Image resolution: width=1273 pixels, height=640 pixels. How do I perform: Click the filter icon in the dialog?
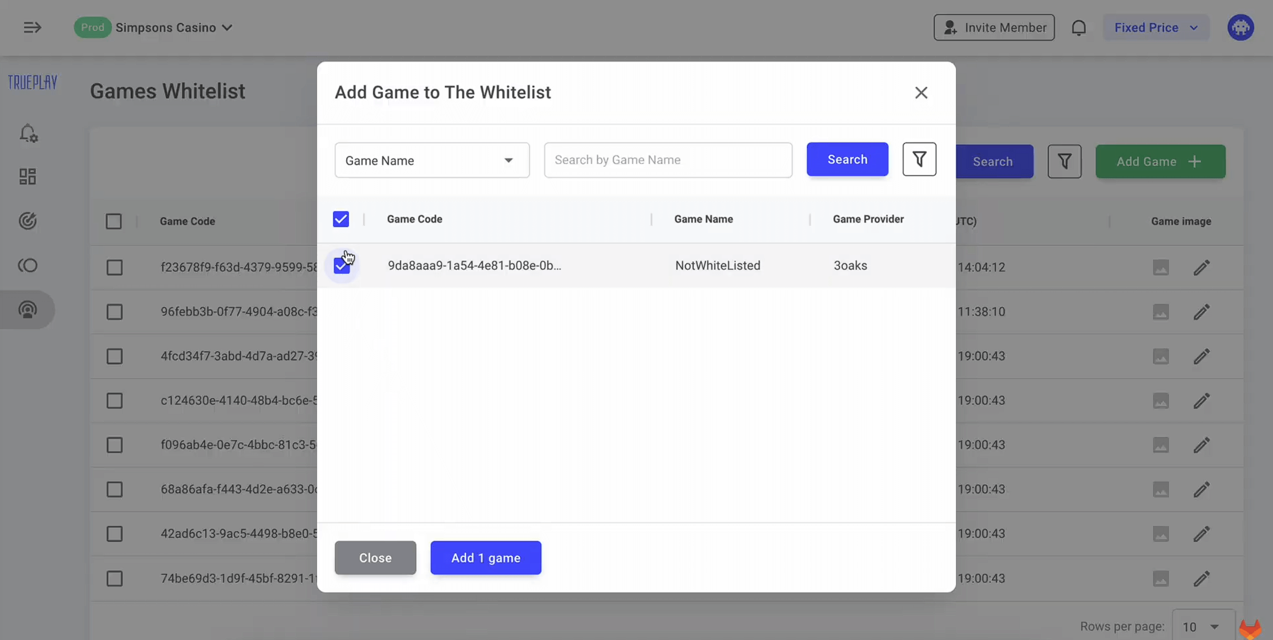(x=919, y=159)
